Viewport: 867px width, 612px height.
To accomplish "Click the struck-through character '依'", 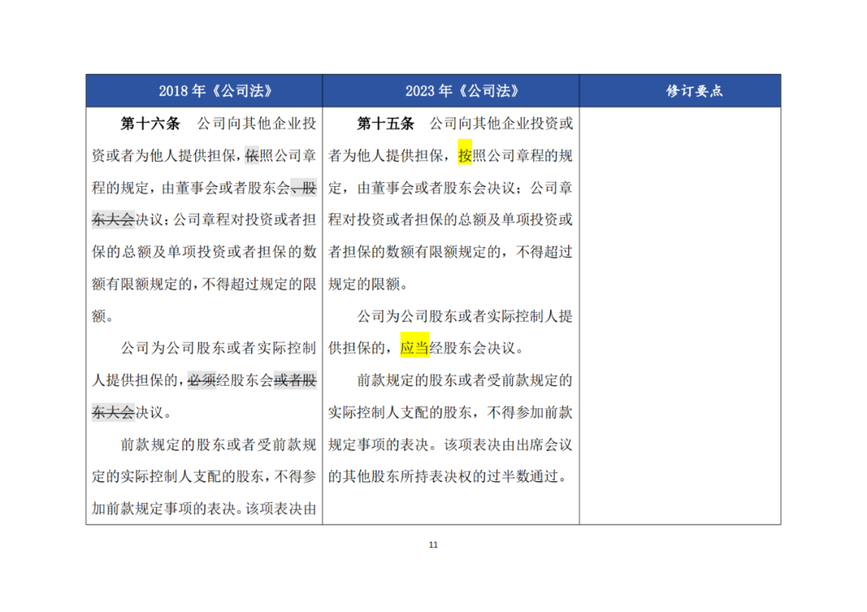I will click(252, 156).
